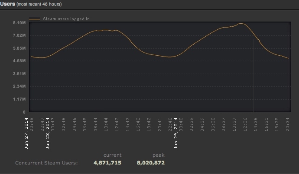The width and height of the screenshot is (299, 174).
Task: Click the 16:35 time label
Action: [266, 124]
